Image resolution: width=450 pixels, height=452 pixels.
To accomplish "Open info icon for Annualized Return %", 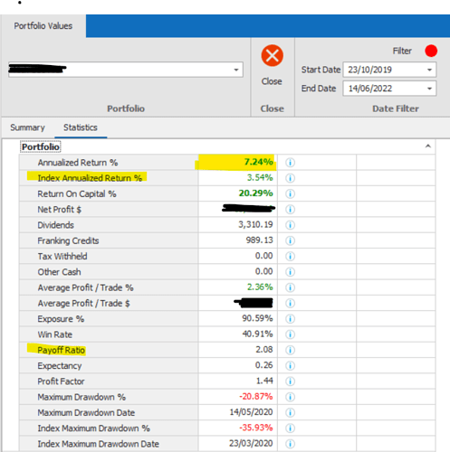I will pos(290,163).
